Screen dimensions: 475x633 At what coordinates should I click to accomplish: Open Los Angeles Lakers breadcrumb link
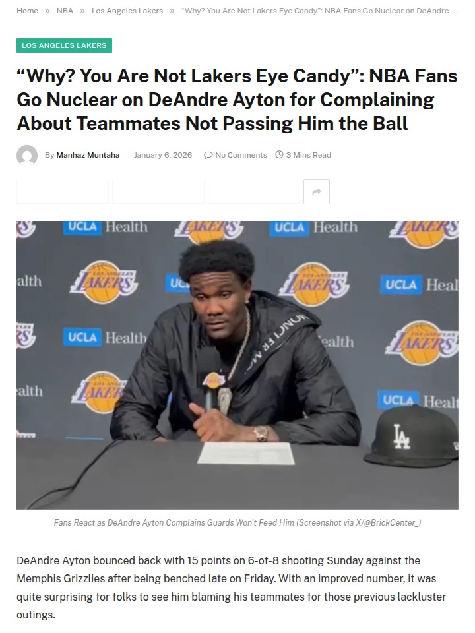click(127, 11)
